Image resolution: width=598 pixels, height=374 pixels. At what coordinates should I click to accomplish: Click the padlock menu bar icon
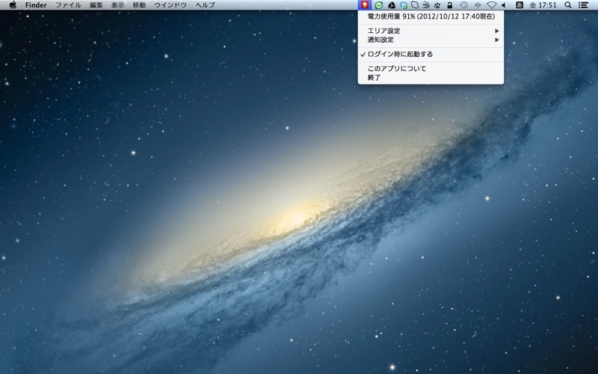(x=450, y=5)
